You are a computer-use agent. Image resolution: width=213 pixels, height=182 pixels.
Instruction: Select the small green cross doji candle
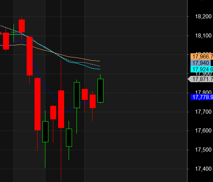(x=14, y=32)
